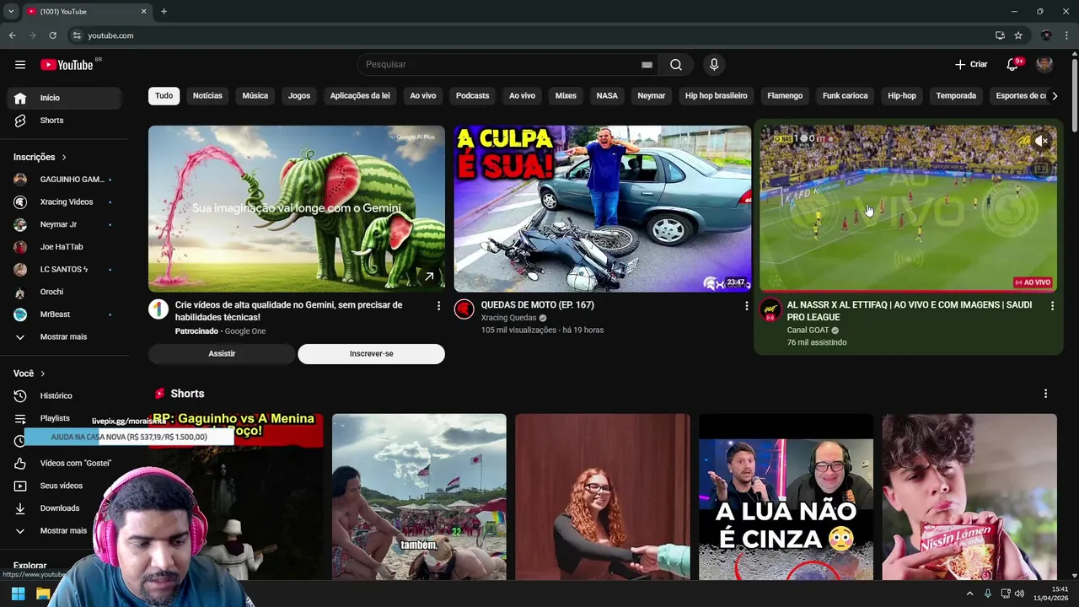Open Orochi subscription
The image size is (1079, 607).
pos(64,292)
